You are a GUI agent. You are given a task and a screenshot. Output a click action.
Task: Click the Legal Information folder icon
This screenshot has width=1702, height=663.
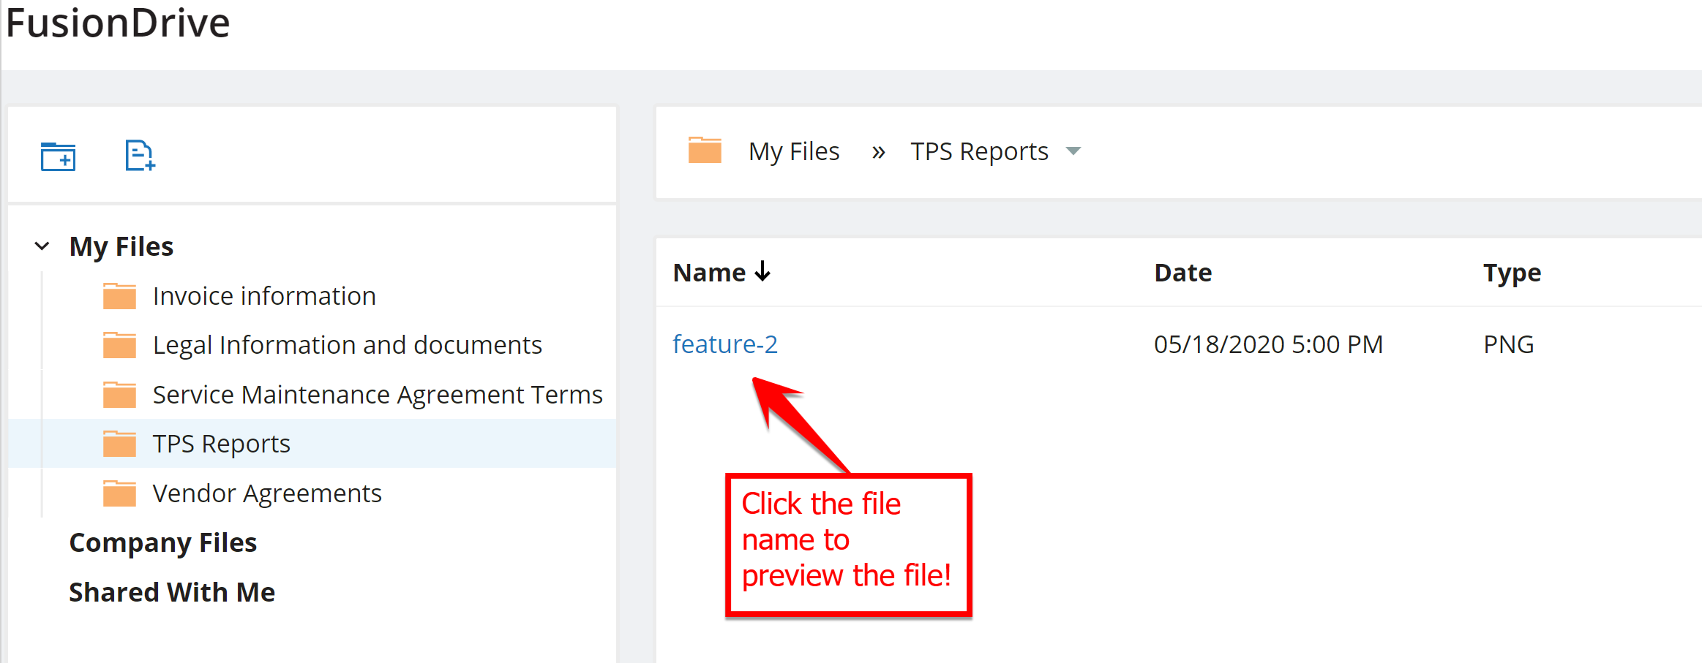click(119, 345)
